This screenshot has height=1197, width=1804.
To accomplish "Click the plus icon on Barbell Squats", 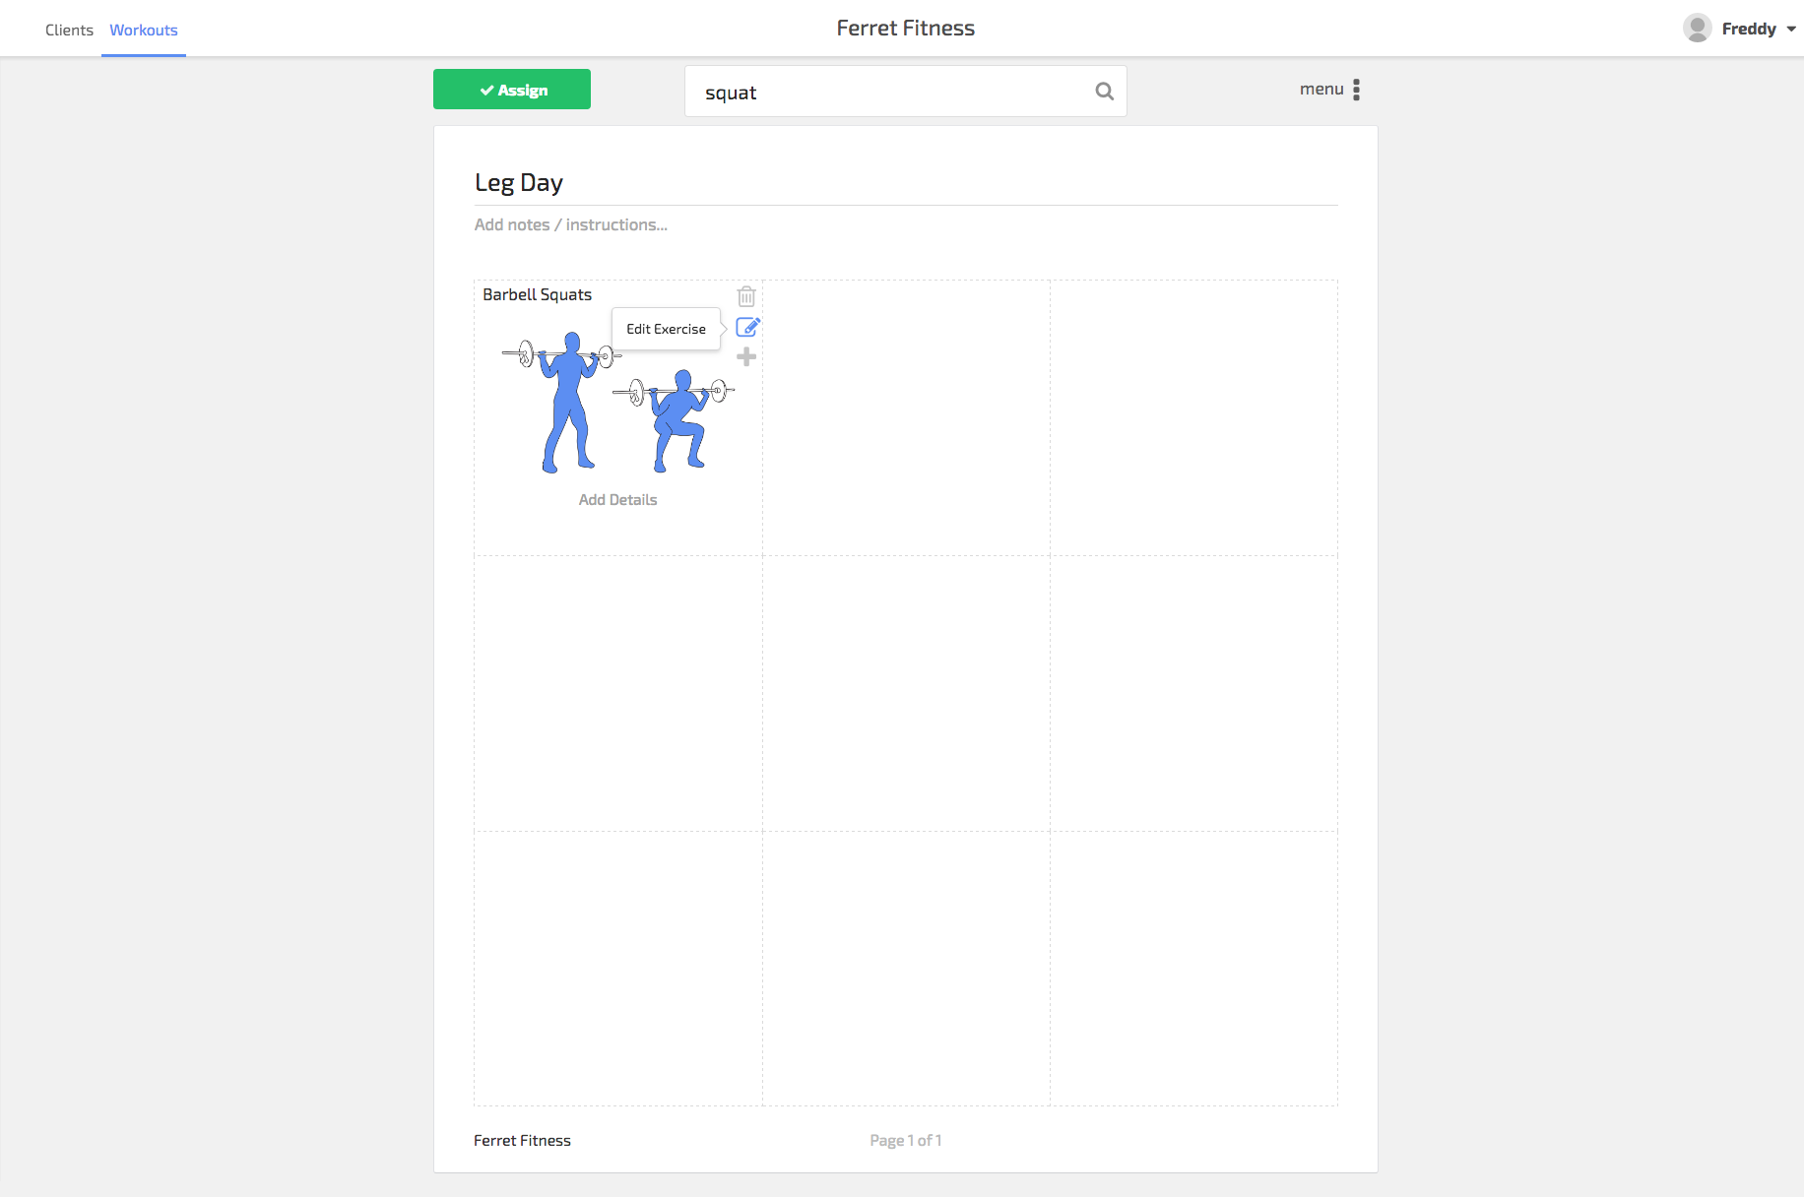I will [x=746, y=357].
